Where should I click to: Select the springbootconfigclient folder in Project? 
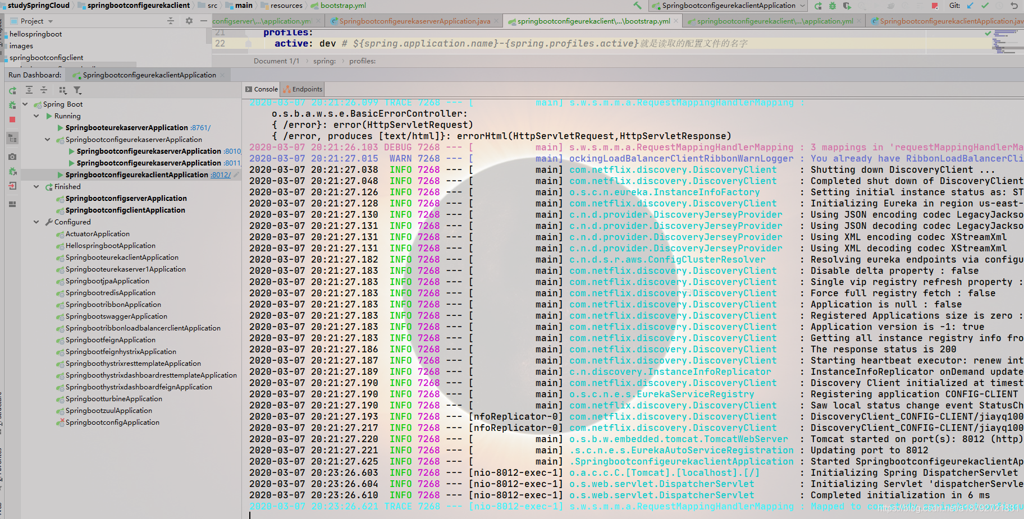[47, 58]
